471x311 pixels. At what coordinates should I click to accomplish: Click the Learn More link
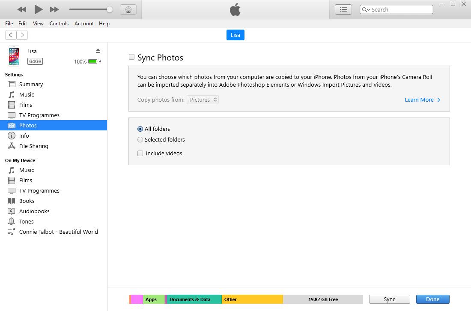pos(422,100)
